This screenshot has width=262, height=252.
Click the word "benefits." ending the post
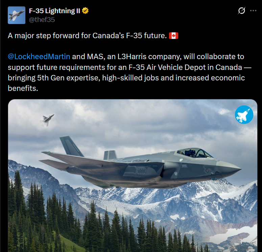23,88
